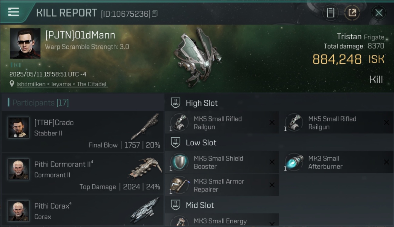
Task: Click the MK3 Small Armor Repairer icon
Action: 179,185
